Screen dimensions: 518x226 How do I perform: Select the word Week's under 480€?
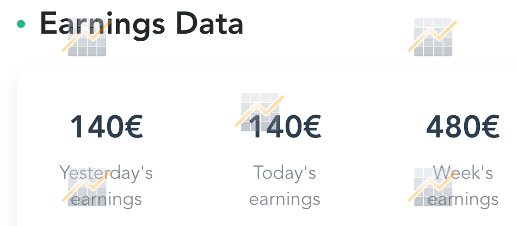463,173
